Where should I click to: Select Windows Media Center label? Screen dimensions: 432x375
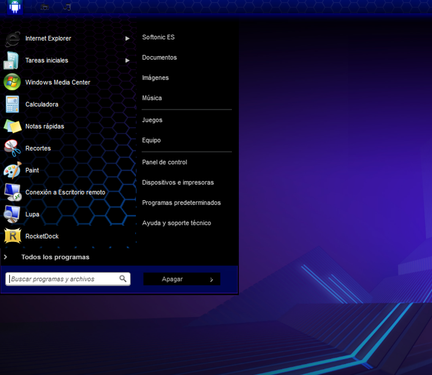(x=58, y=82)
